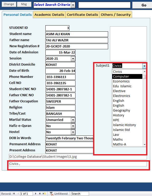Image resolution: width=152 pixels, height=196 pixels.
Task: Select Geography from the subject list
Action: click(x=127, y=110)
